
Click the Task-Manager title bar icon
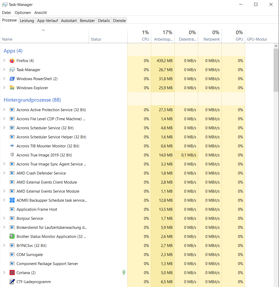5,5
